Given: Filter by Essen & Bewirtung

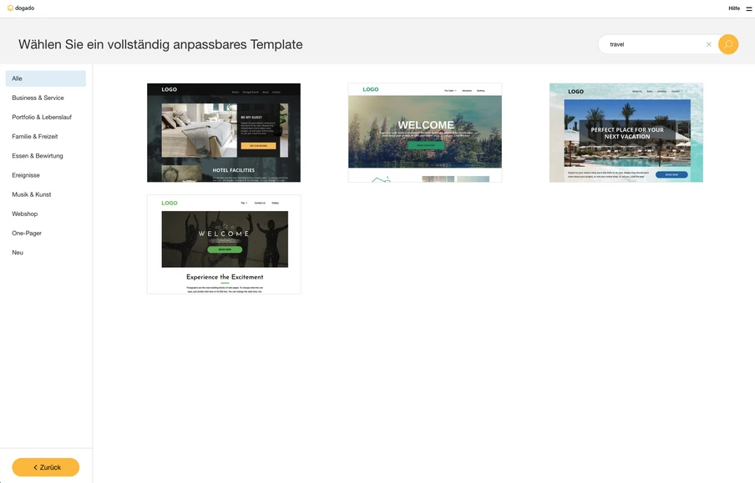Looking at the screenshot, I should pyautogui.click(x=38, y=156).
